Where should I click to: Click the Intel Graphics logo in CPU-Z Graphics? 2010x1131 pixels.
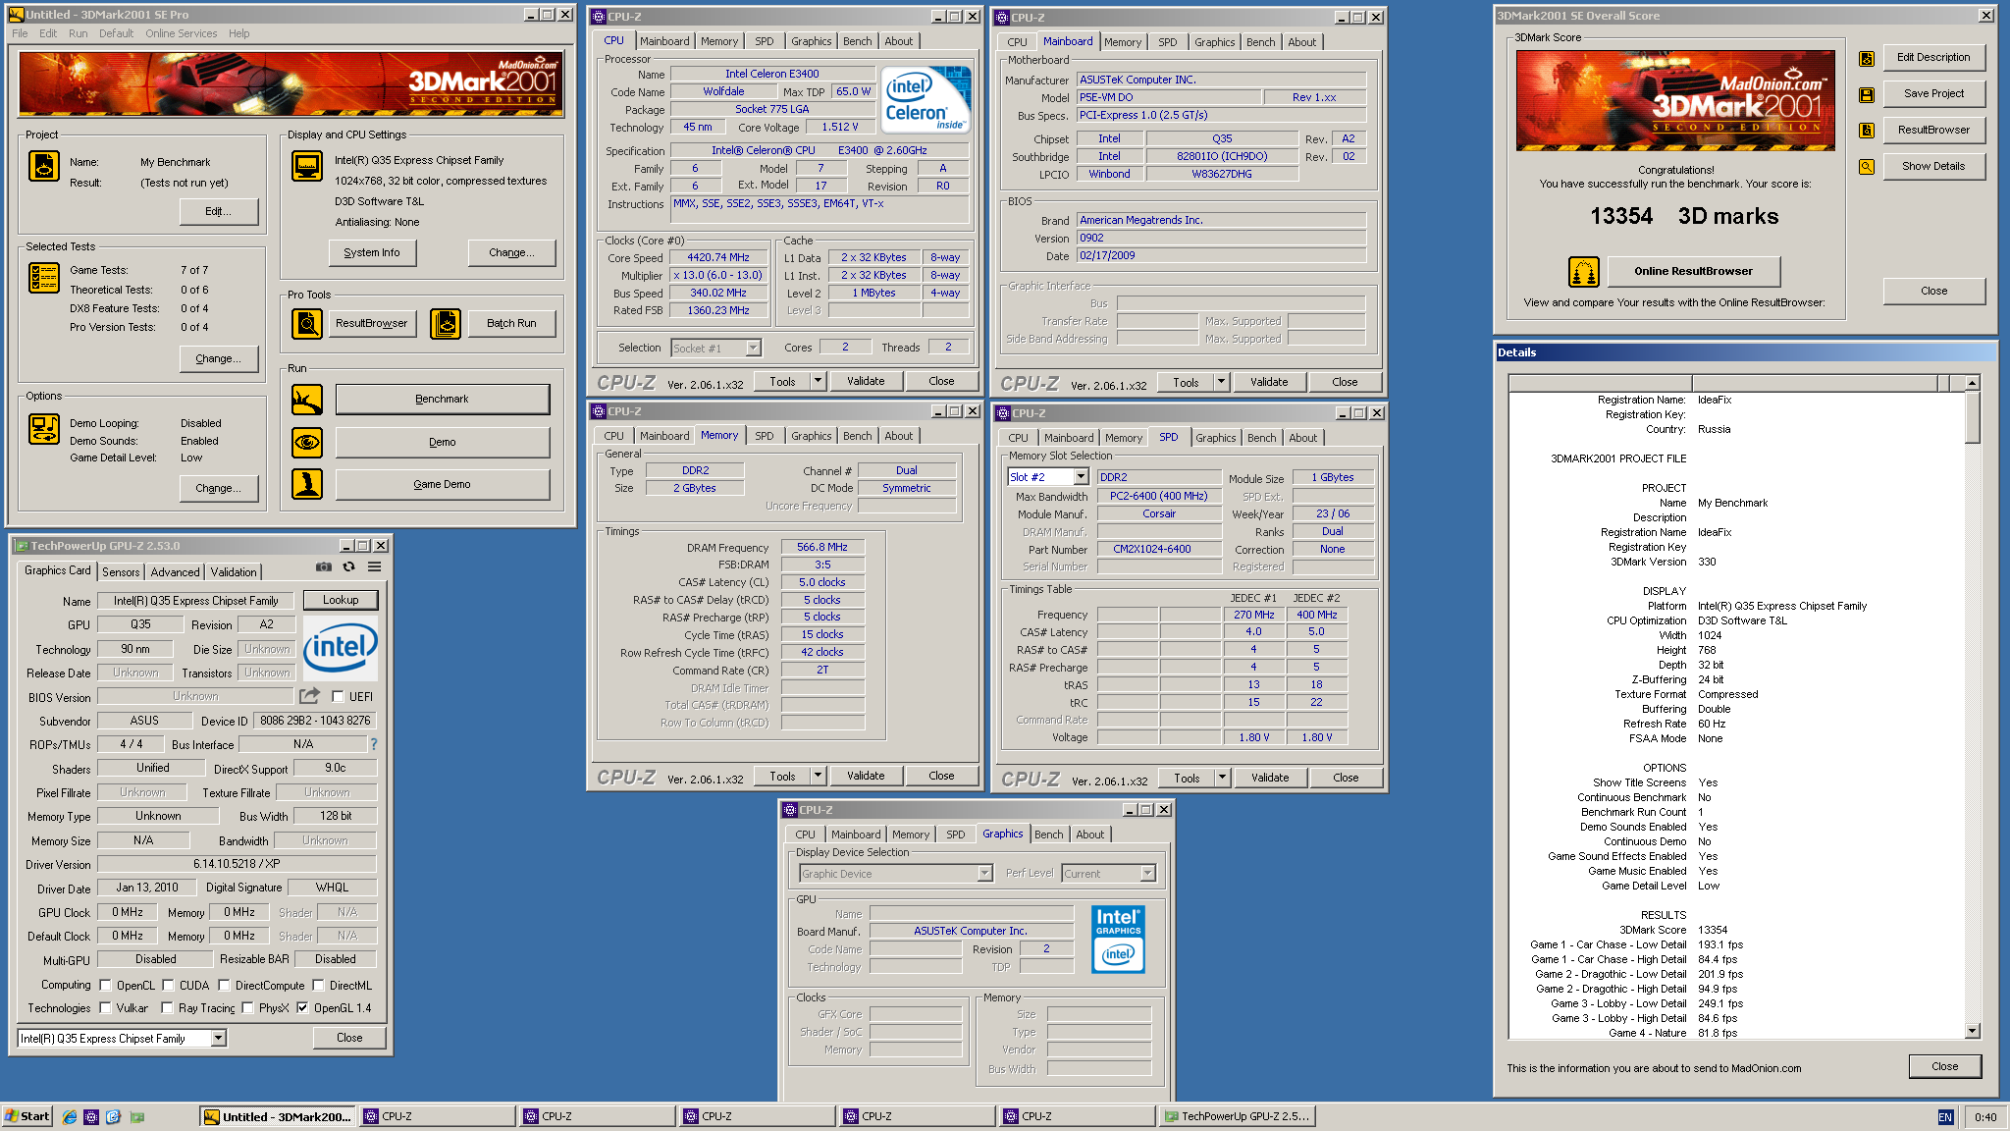1118,939
